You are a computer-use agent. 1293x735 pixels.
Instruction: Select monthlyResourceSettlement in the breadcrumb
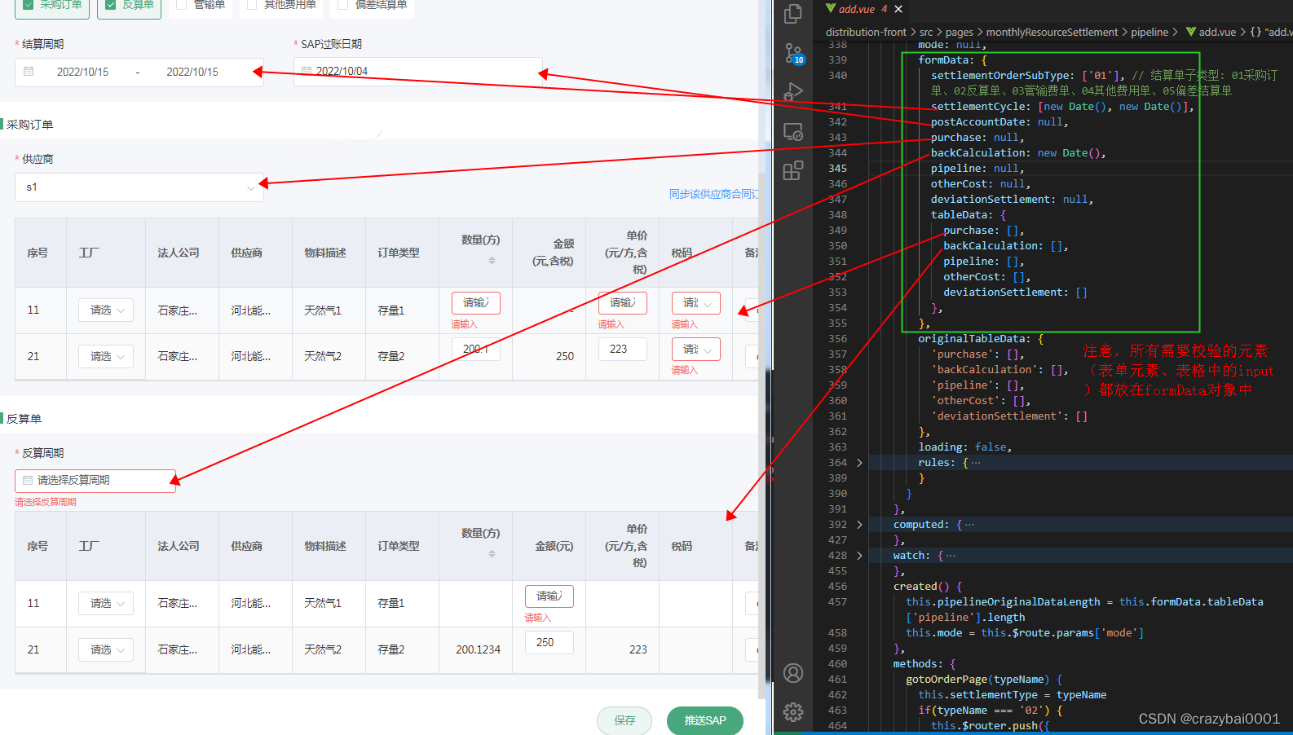[x=1052, y=33]
